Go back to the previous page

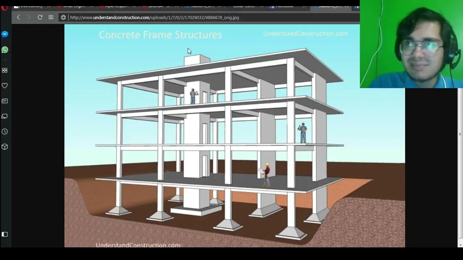[x=18, y=17]
